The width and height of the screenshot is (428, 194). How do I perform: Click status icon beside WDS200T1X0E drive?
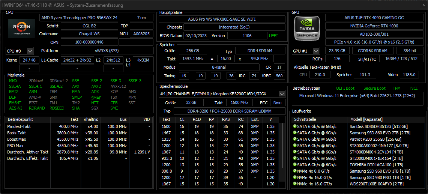point(294,184)
